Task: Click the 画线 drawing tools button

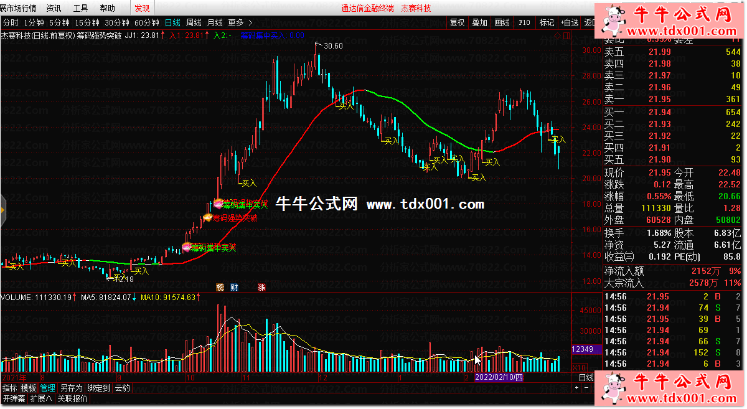Action: tap(502, 23)
